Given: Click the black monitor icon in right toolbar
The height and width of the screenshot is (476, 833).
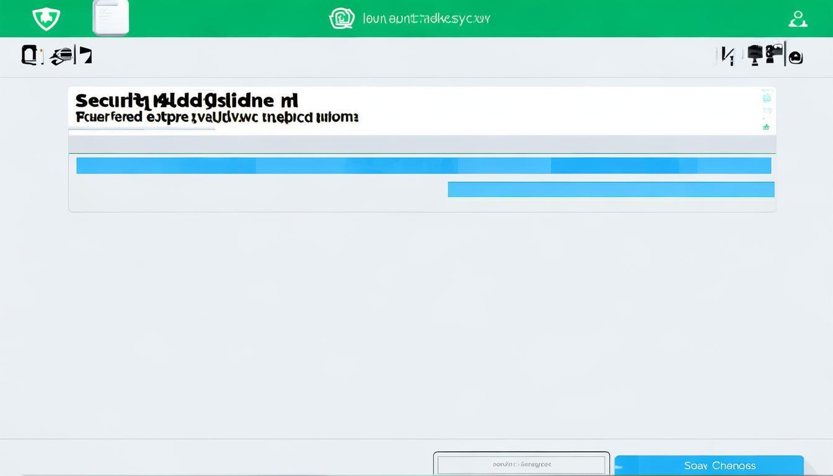Looking at the screenshot, I should pos(755,55).
